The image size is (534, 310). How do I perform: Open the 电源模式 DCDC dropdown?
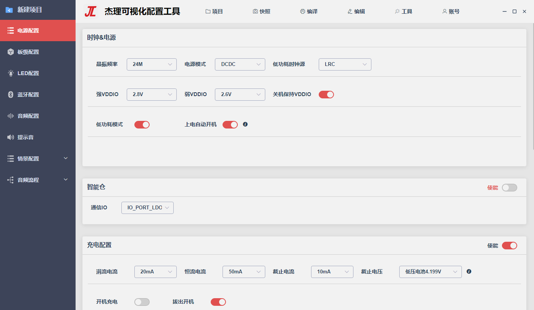(x=240, y=64)
